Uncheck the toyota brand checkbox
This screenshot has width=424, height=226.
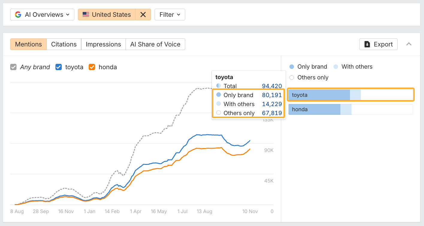58,67
